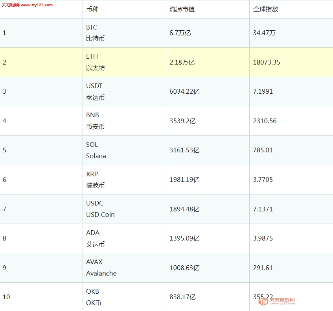The width and height of the screenshot is (333, 311).
Task: Click the AVAX symbol text
Action: point(94,262)
